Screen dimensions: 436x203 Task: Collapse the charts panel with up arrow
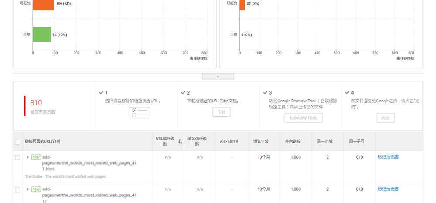pos(218,76)
